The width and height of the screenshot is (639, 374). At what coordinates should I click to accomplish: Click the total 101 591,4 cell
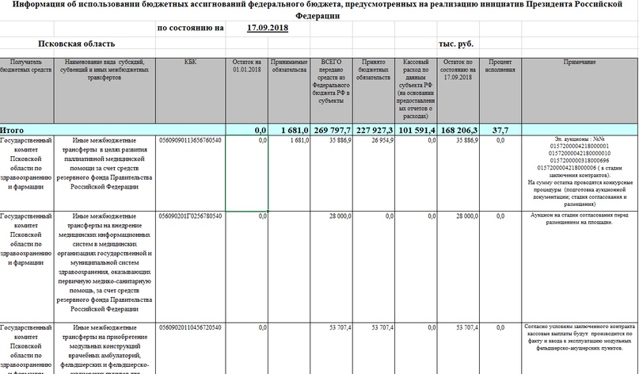[416, 130]
